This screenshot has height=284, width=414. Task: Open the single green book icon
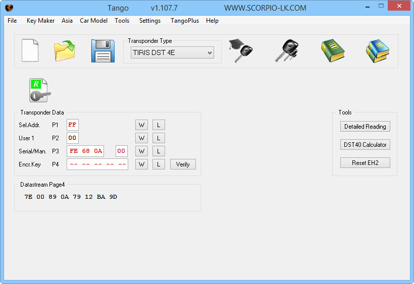point(333,50)
